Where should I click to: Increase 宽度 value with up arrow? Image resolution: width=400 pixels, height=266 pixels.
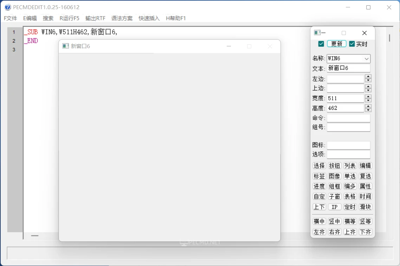[x=368, y=96]
